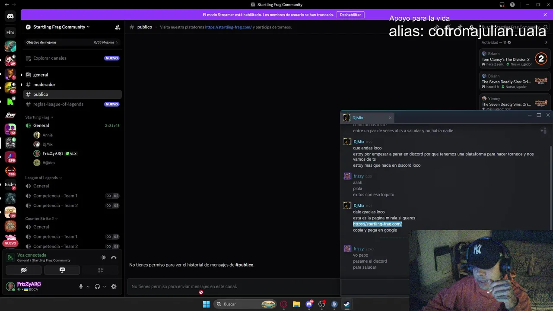Select the publico channel
The width and height of the screenshot is (553, 311).
(x=73, y=94)
